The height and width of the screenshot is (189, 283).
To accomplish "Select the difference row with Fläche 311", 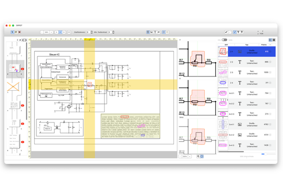I will coord(246,83).
